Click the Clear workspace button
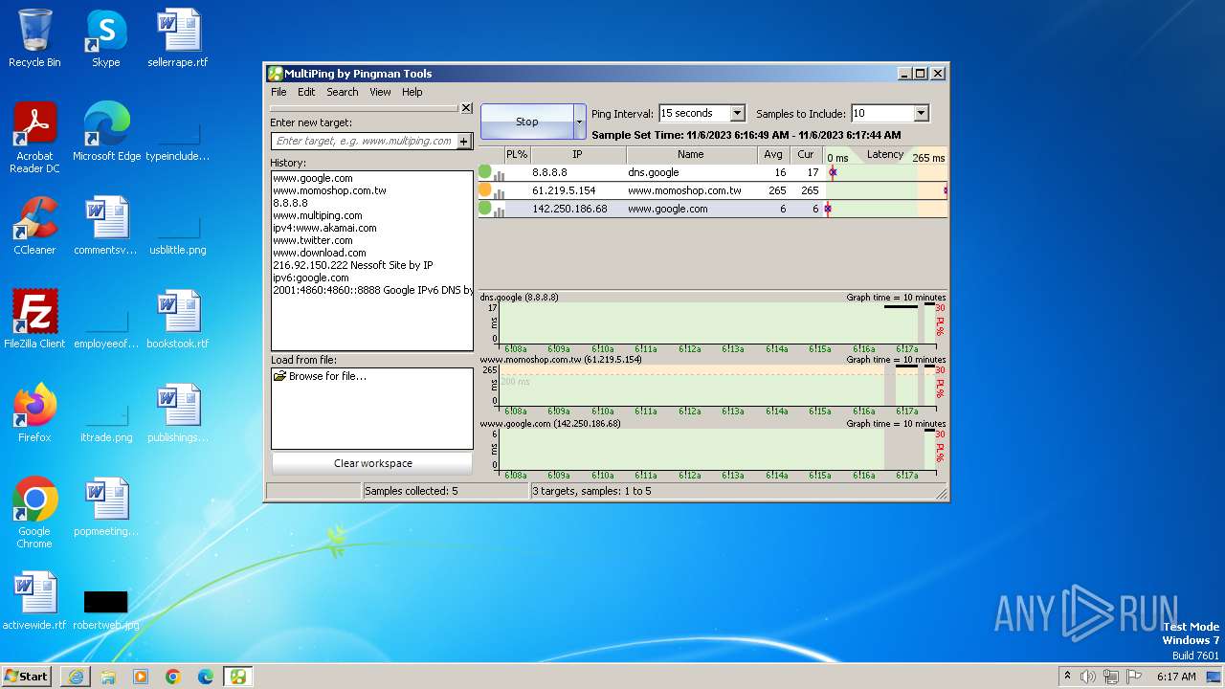Image resolution: width=1225 pixels, height=689 pixels. [x=372, y=463]
